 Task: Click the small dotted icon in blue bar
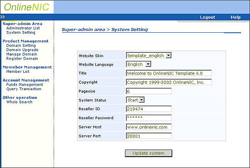(x=2, y=17)
